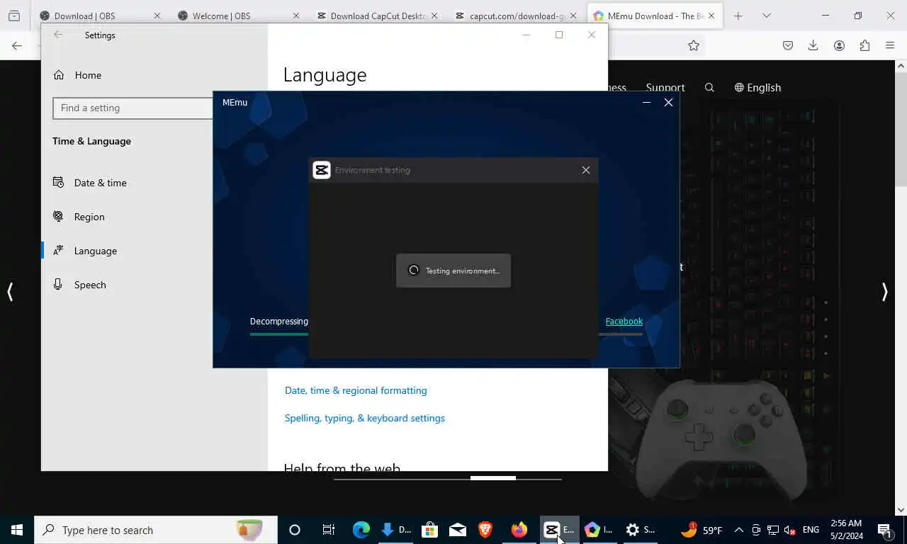Select MEmu installer on taskbar
The image size is (907, 544).
(x=599, y=530)
